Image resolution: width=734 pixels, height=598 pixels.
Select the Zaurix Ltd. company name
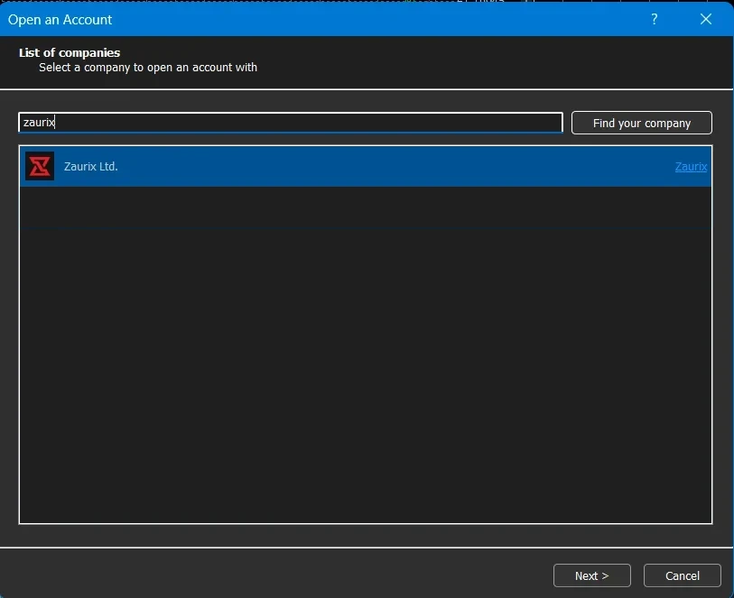point(91,167)
